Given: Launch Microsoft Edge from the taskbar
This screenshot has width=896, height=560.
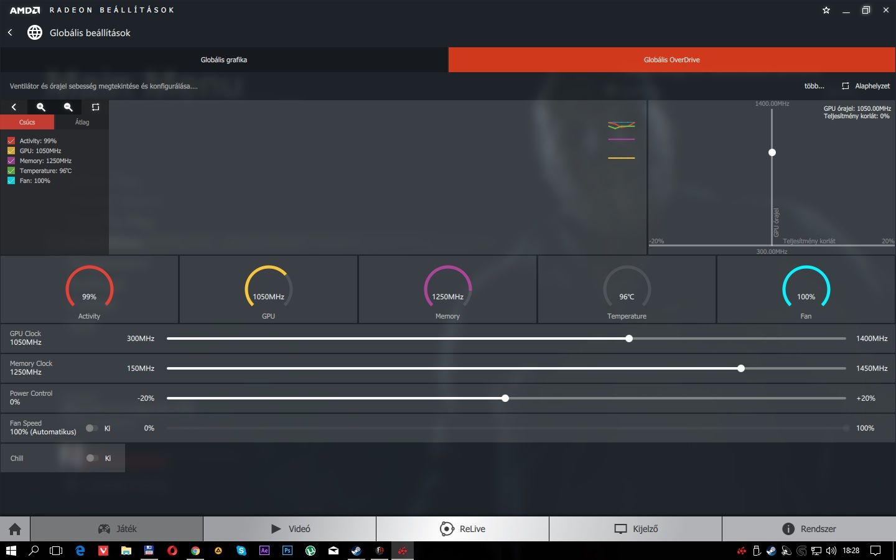Looking at the screenshot, I should click(80, 551).
